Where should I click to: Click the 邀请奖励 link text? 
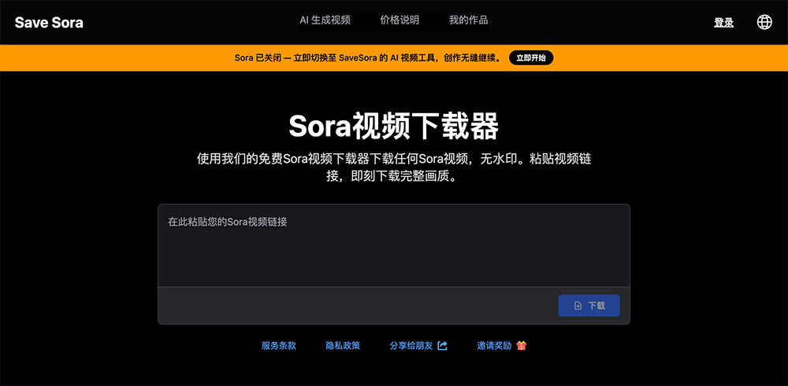[494, 345]
